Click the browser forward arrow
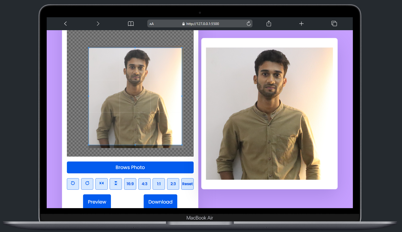402x232 pixels. coord(98,24)
